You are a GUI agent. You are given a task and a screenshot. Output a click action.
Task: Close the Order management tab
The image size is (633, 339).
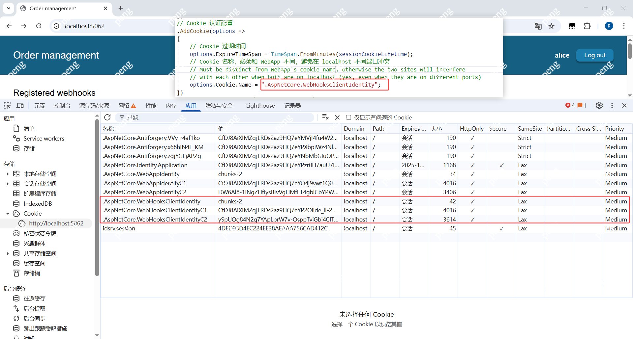pos(105,8)
